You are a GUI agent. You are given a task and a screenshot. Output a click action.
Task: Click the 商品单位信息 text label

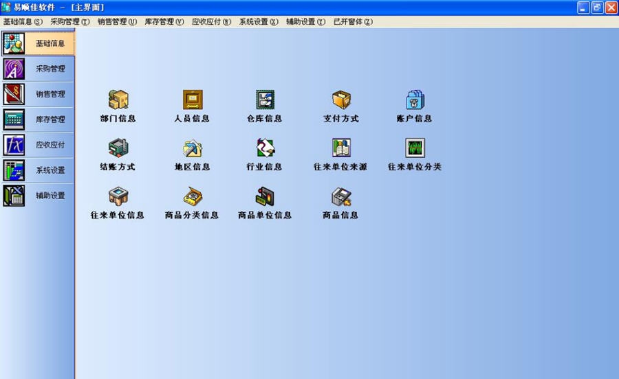tap(265, 215)
